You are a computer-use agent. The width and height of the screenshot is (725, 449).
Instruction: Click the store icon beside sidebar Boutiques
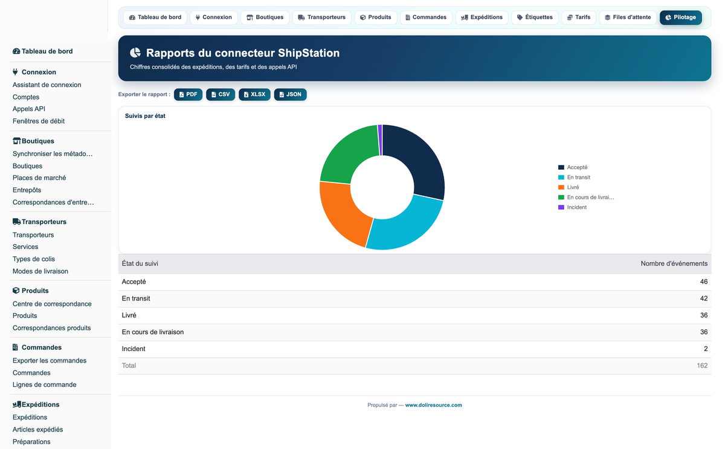coord(17,141)
